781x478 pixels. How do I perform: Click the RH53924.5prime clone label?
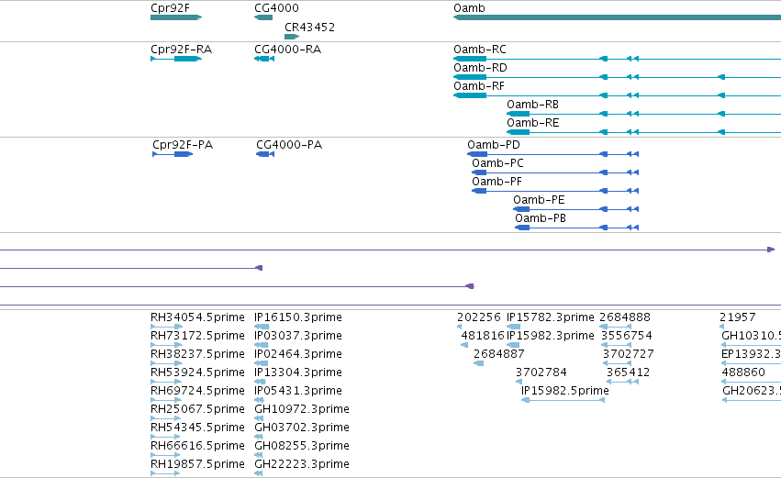[197, 372]
